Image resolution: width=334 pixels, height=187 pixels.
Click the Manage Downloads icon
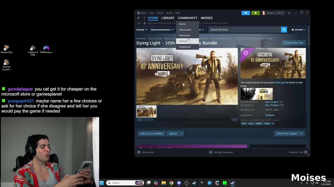[211, 152]
